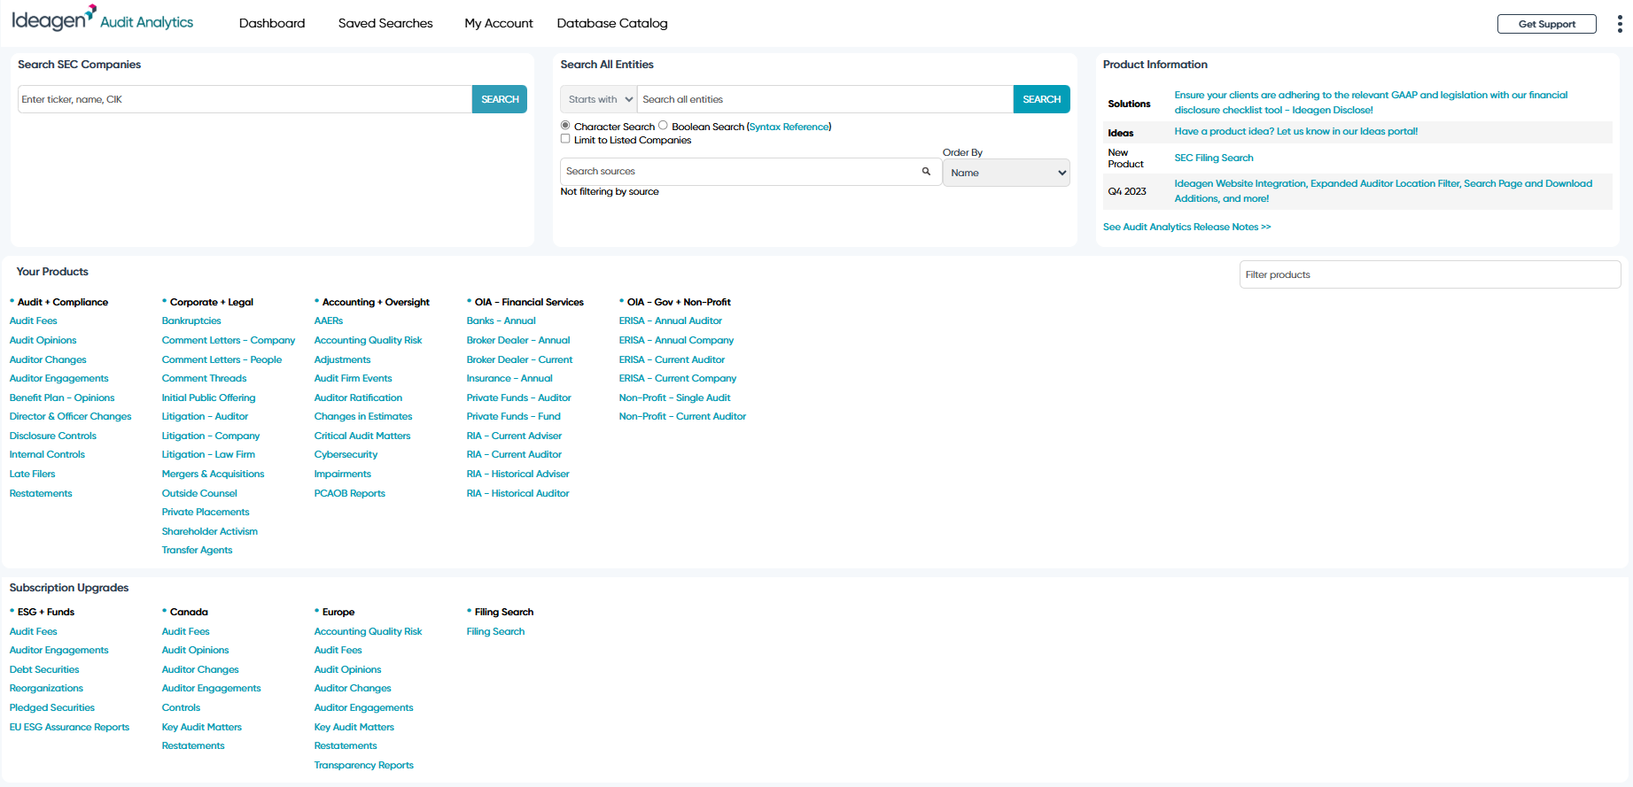Image resolution: width=1633 pixels, height=787 pixels.
Task: Click the Corporate + Legal category heading
Action: point(212,302)
